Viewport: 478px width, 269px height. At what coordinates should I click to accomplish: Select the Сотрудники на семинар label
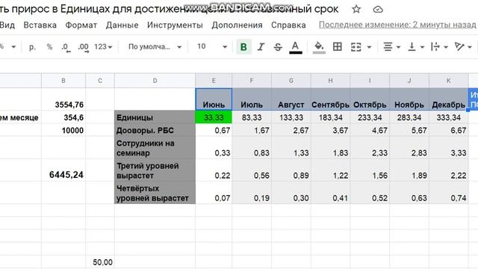(155, 148)
